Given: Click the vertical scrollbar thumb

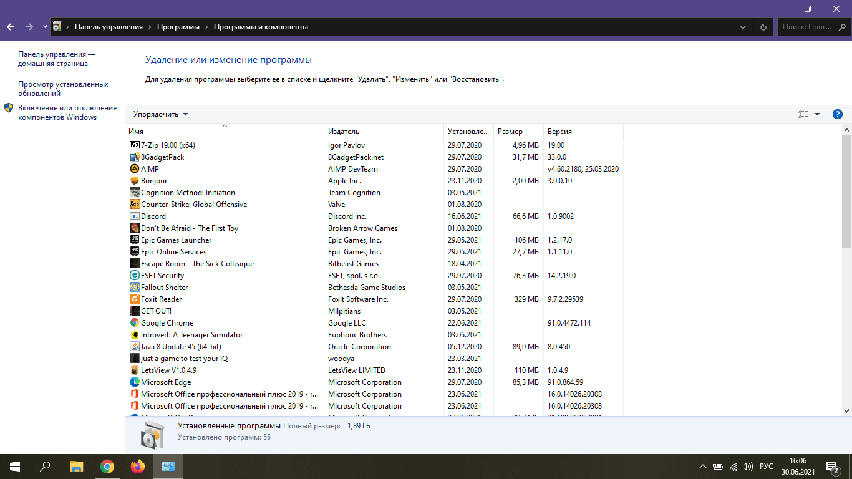Looking at the screenshot, I should [x=846, y=191].
